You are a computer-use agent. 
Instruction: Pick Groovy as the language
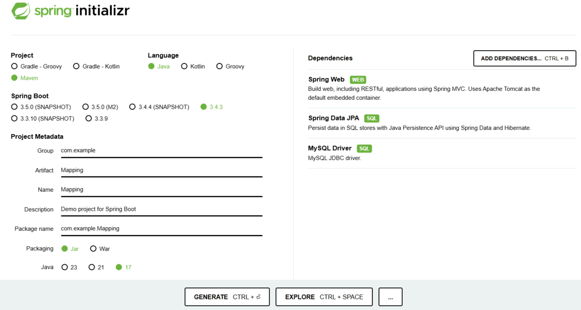tap(230, 66)
